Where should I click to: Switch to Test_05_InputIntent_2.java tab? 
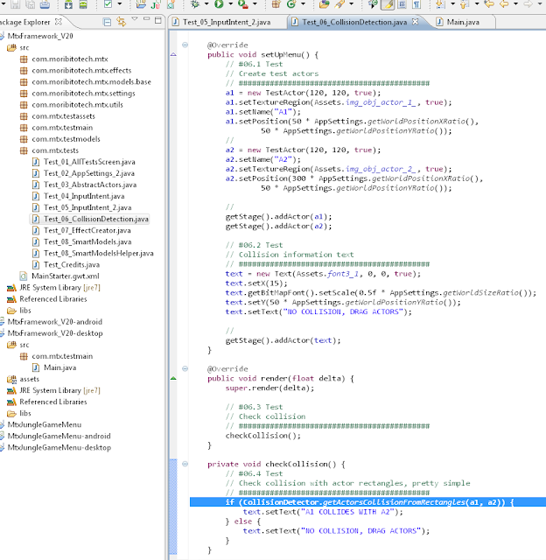227,22
